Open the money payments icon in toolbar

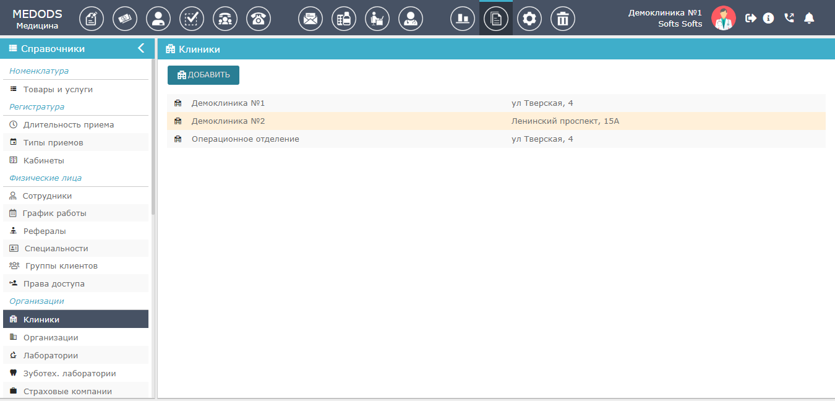click(x=125, y=19)
